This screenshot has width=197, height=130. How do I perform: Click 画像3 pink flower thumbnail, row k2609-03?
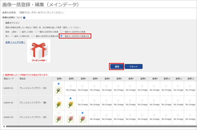click(x=82, y=119)
